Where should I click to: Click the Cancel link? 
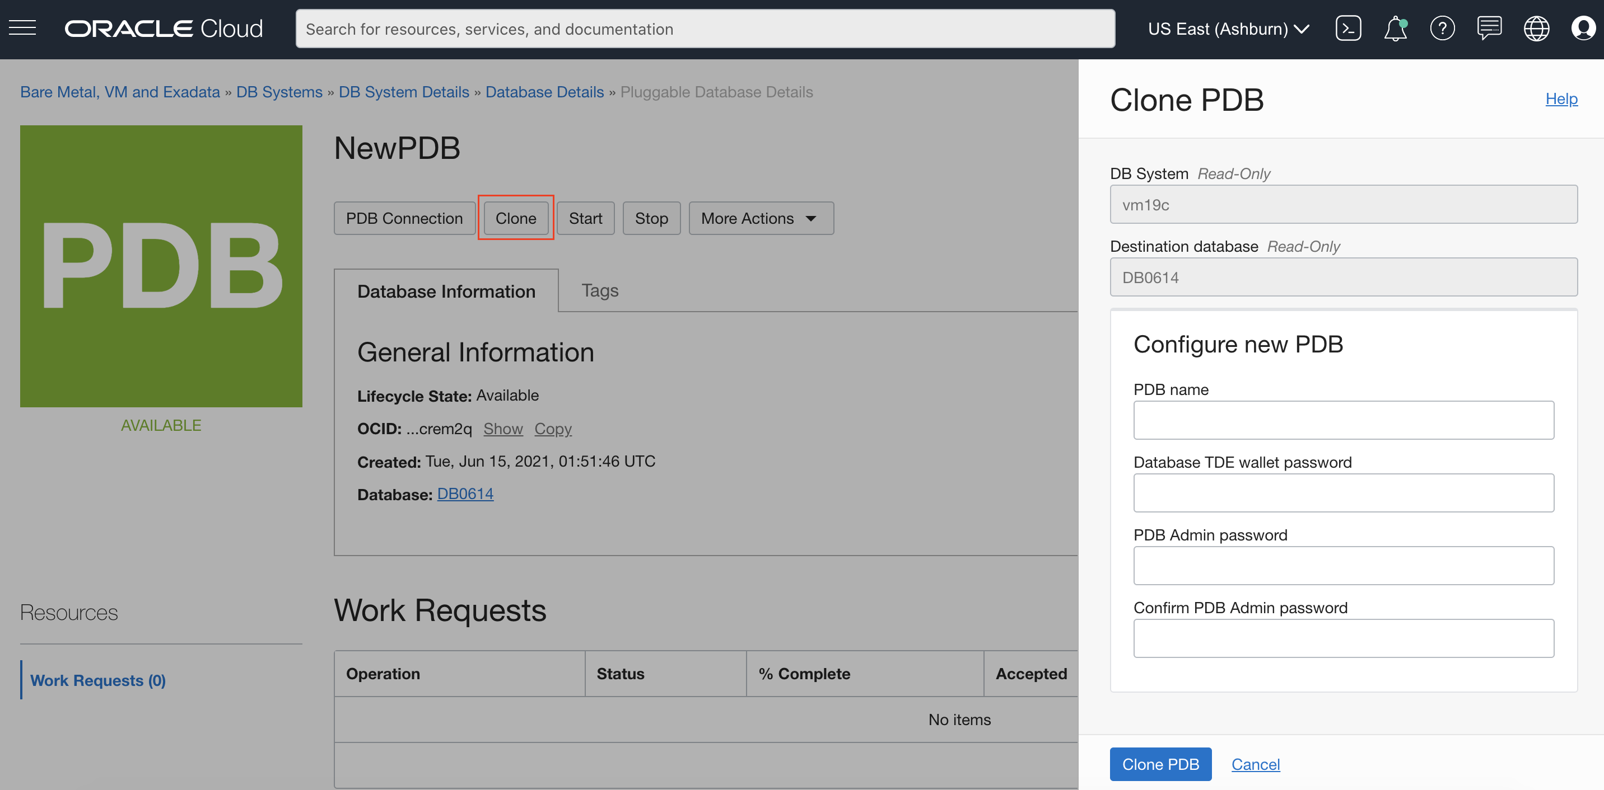1255,764
